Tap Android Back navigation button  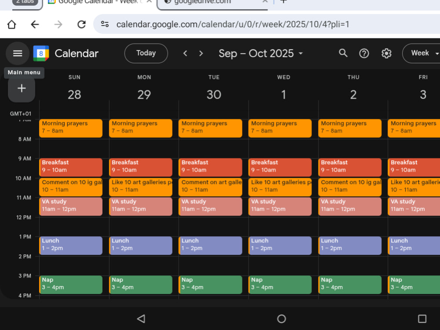tap(141, 319)
